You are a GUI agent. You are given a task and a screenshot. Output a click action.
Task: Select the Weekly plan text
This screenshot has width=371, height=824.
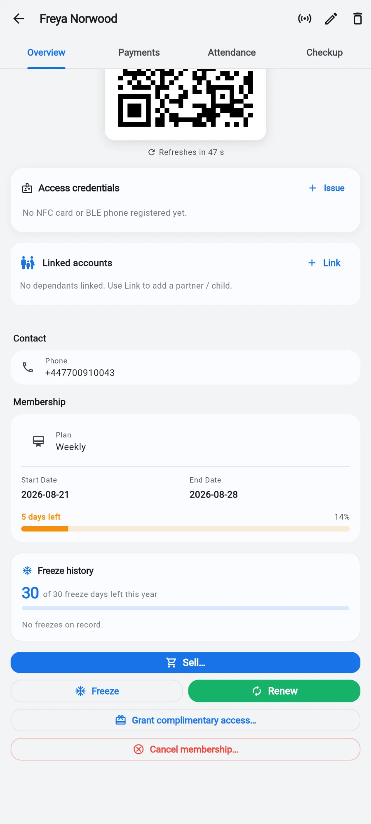[71, 447]
